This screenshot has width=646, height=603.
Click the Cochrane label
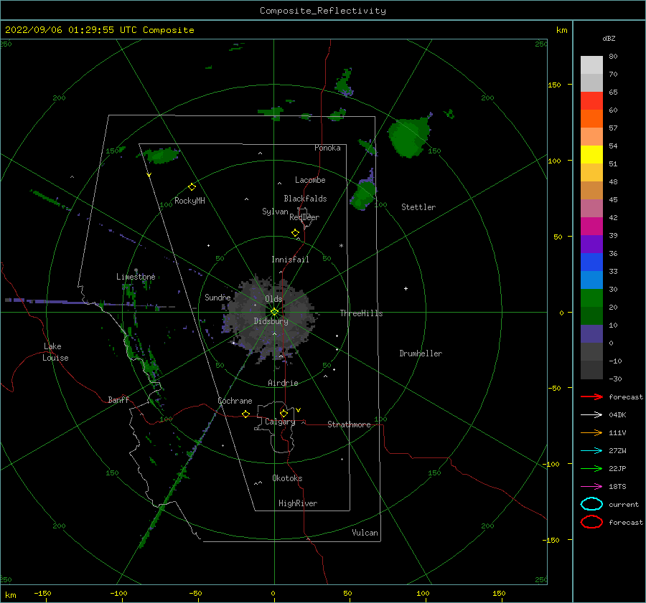[235, 401]
